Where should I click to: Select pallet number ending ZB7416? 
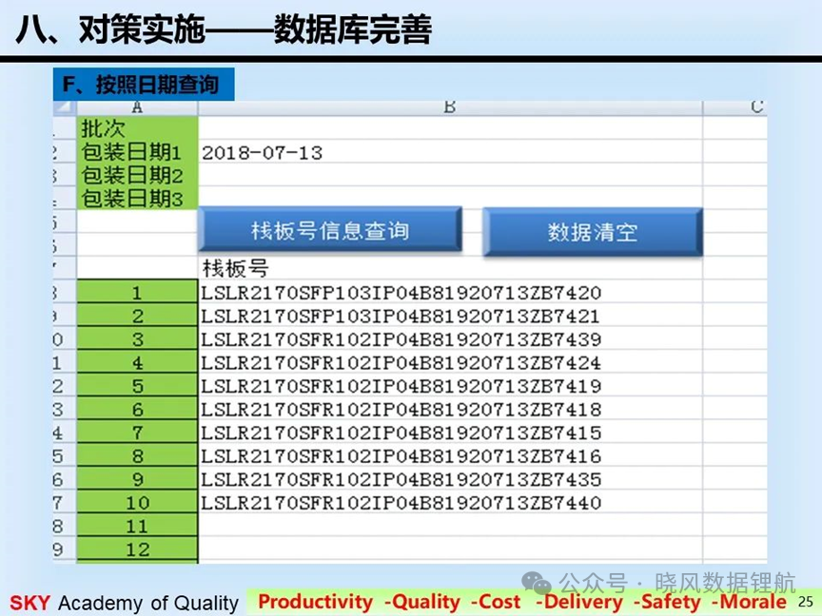[x=450, y=455]
